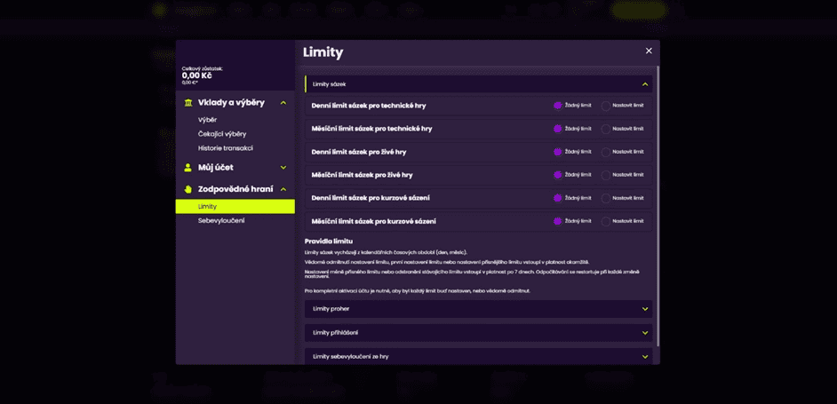837x404 pixels.
Task: Expand the Můj účet section chevron
Action: tap(283, 168)
